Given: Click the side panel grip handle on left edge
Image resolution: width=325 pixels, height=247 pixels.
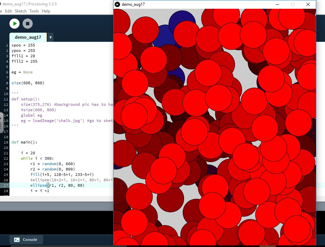Looking at the screenshot, I should point(1,123).
